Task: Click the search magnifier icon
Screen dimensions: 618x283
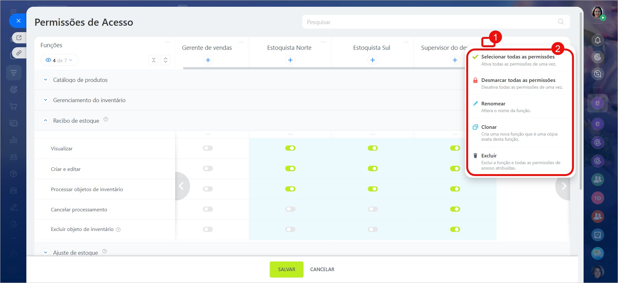Action: tap(561, 22)
